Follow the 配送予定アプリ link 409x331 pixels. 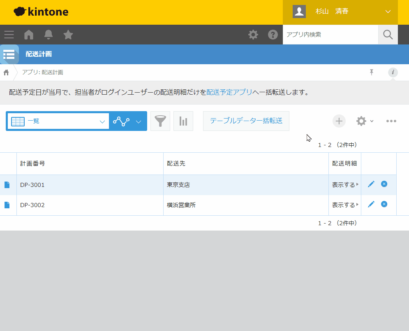pos(229,92)
